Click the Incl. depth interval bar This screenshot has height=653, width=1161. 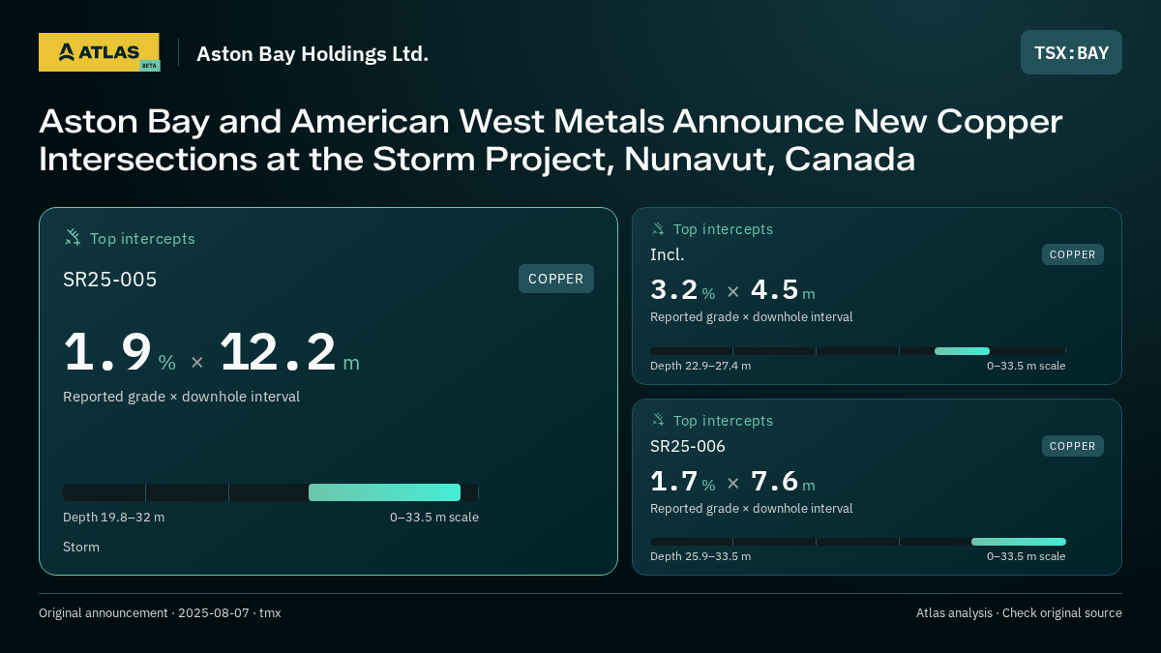click(858, 351)
